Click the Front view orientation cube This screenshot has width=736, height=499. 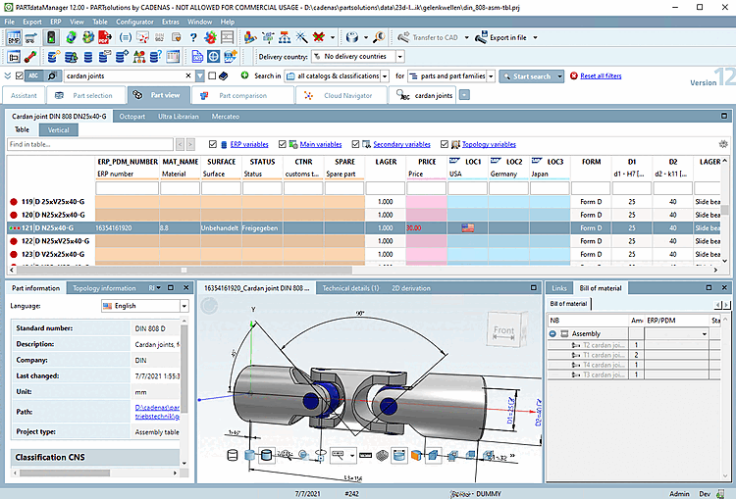[504, 331]
